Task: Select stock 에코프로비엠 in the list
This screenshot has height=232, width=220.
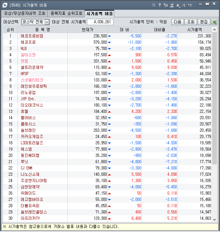Action: coord(32,36)
